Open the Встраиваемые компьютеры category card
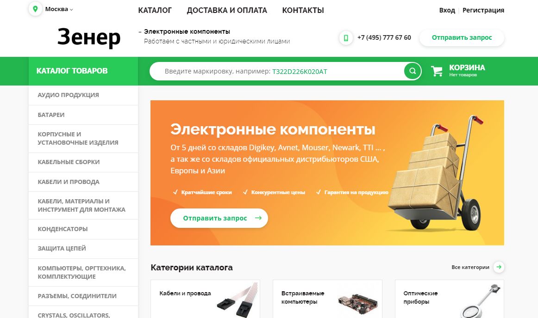Image resolution: width=538 pixels, height=318 pixels. pyautogui.click(x=327, y=299)
